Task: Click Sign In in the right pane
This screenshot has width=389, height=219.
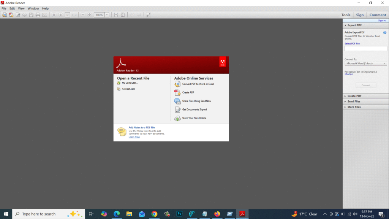Action: (x=382, y=21)
